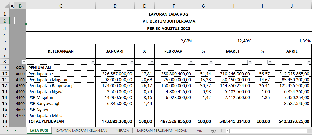The width and height of the screenshot is (312, 135).
Task: Select row 18 header
Action: [5, 121]
